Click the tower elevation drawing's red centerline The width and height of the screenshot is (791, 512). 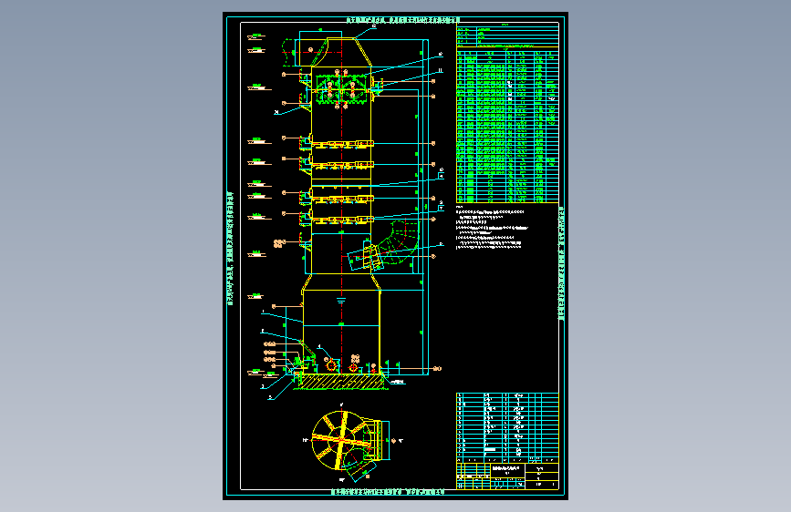coord(341,207)
